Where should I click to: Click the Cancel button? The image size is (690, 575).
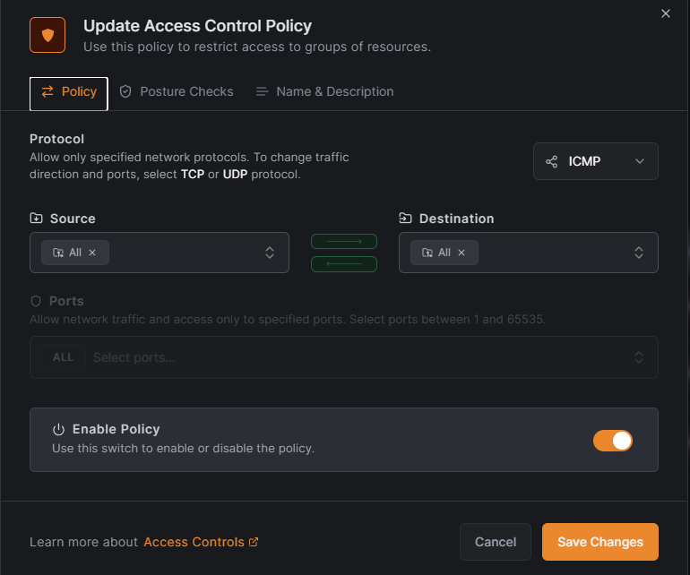496,542
